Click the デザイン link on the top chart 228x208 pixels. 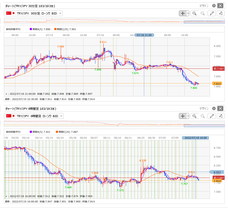(x=204, y=6)
